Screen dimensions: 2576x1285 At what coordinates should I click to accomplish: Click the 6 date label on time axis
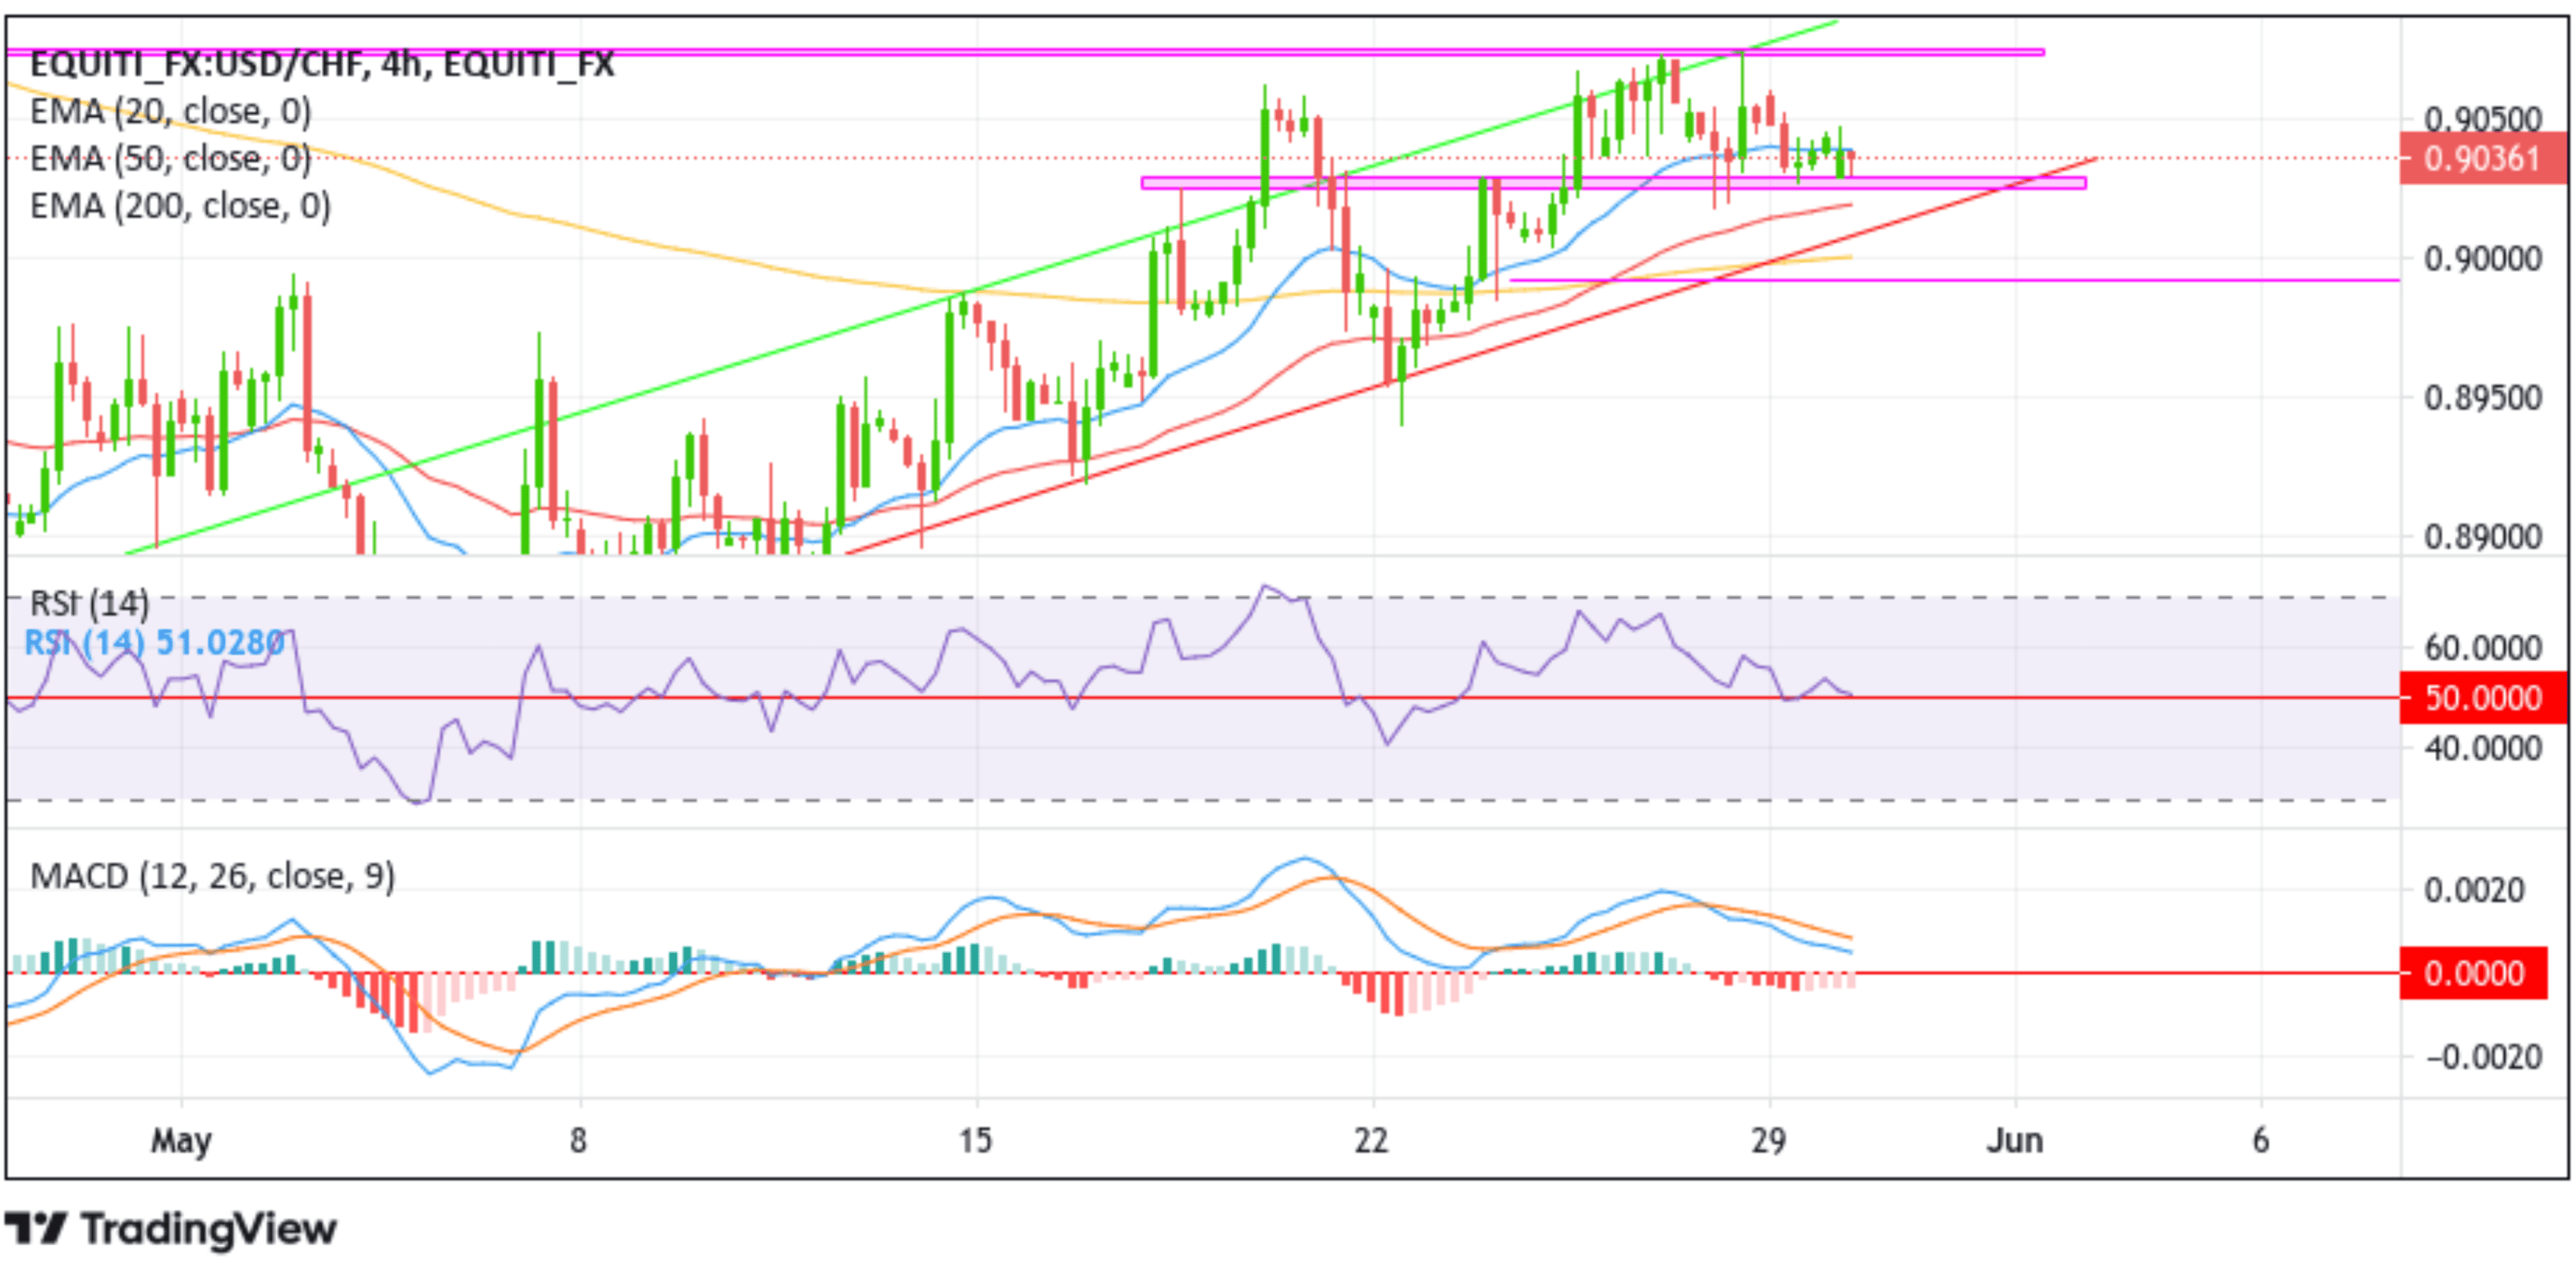(x=2260, y=1140)
